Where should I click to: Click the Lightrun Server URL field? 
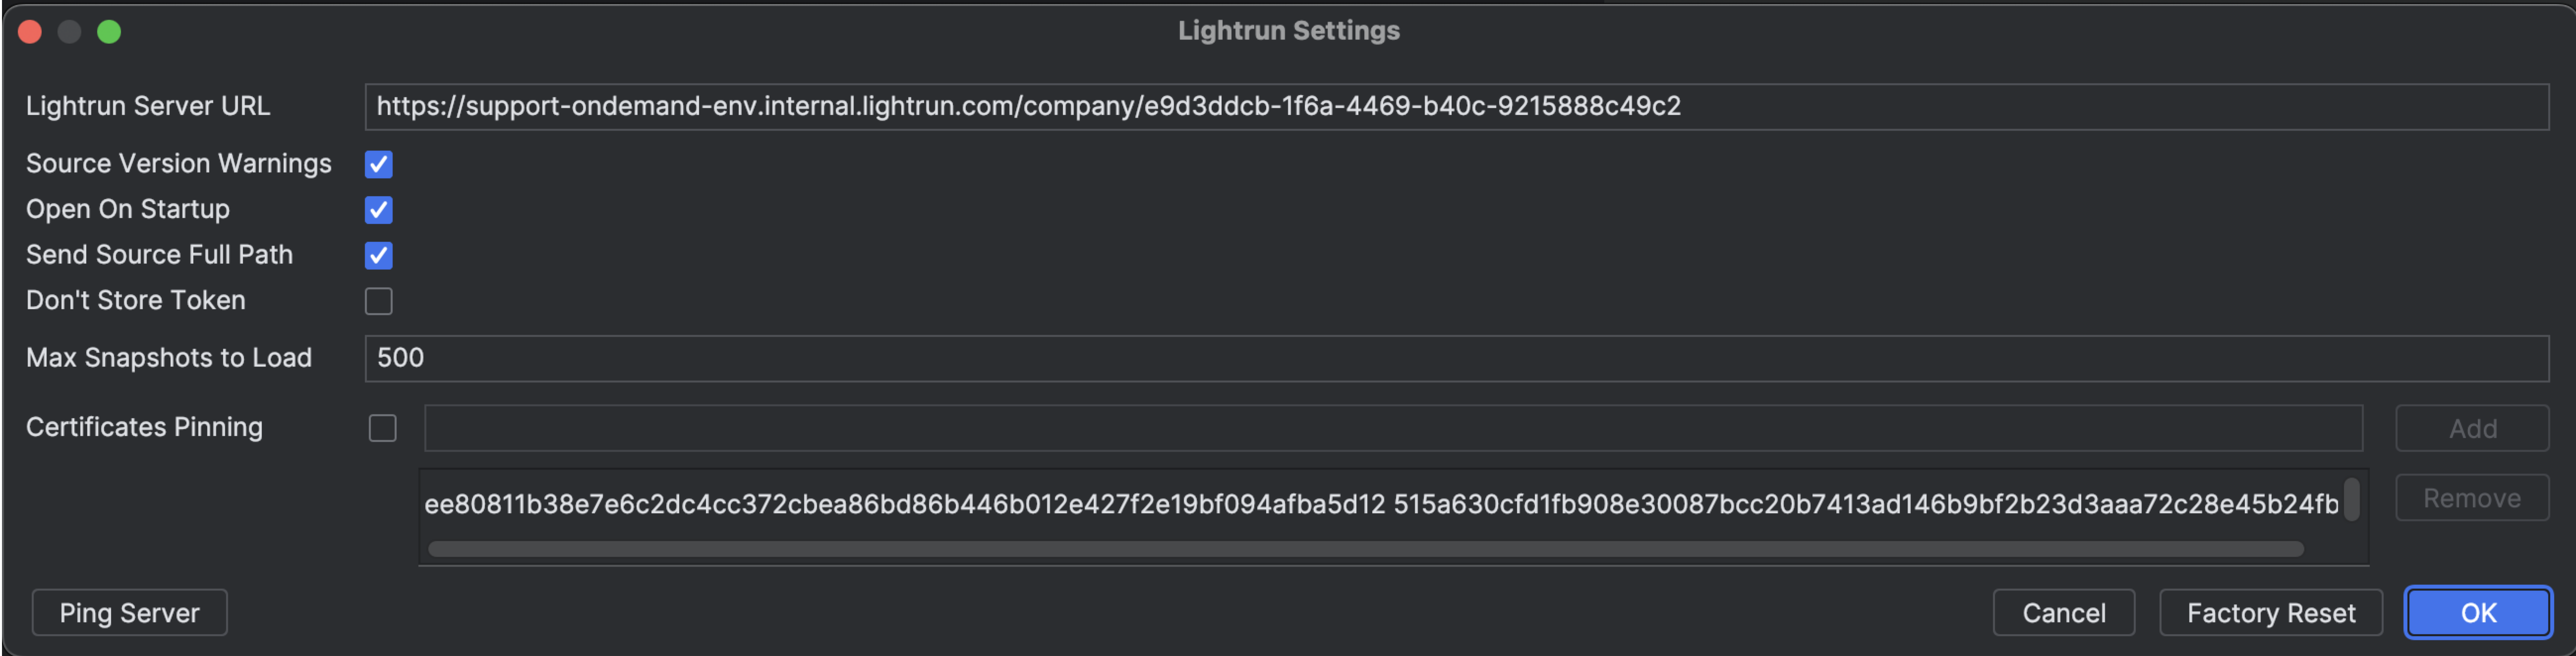[1455, 107]
